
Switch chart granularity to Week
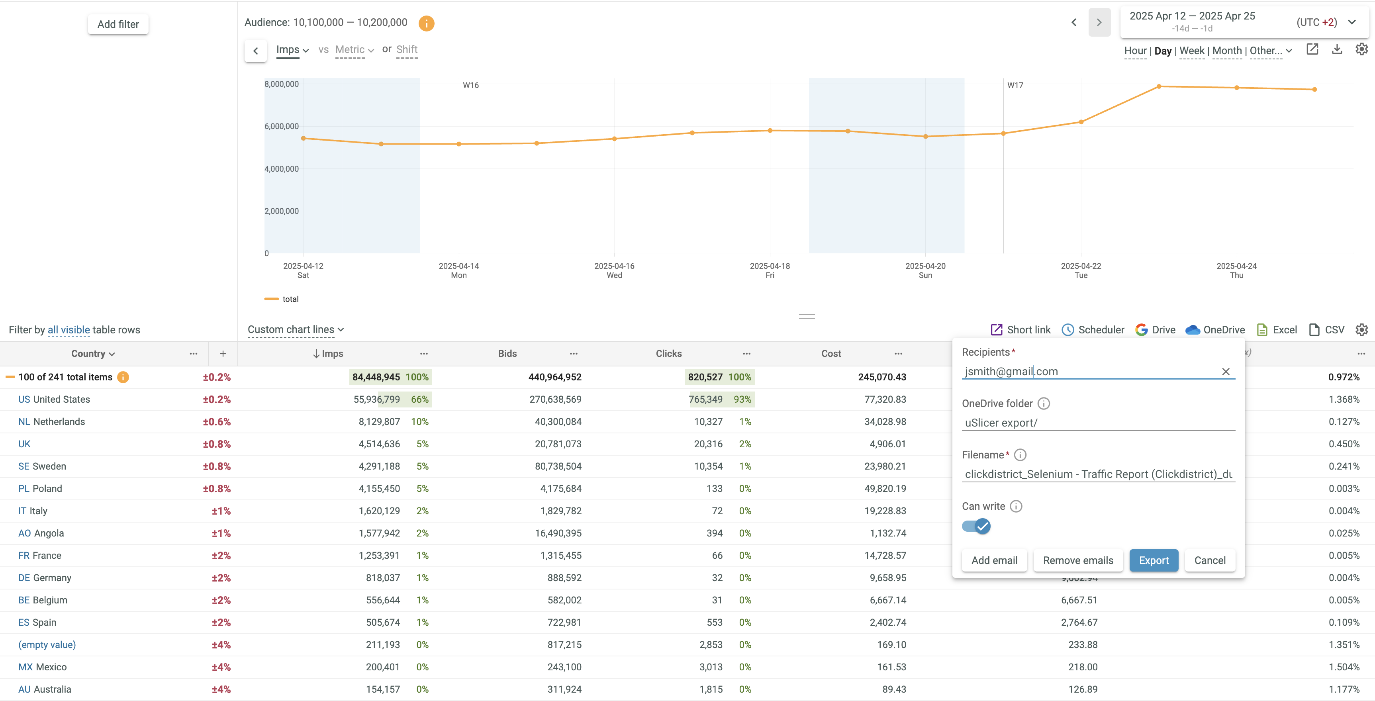(x=1191, y=51)
